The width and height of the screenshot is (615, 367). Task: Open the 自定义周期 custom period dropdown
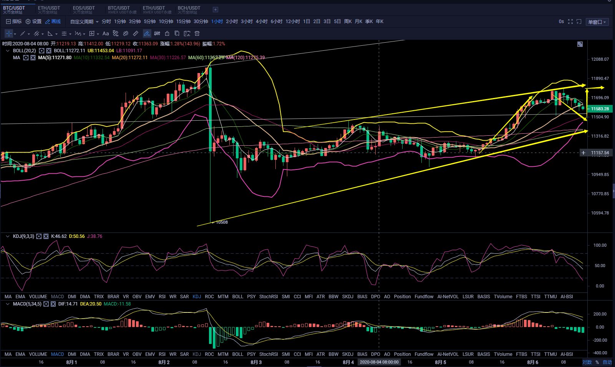(84, 22)
